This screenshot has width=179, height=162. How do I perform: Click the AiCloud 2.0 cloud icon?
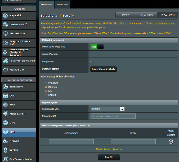(x=6, y=70)
